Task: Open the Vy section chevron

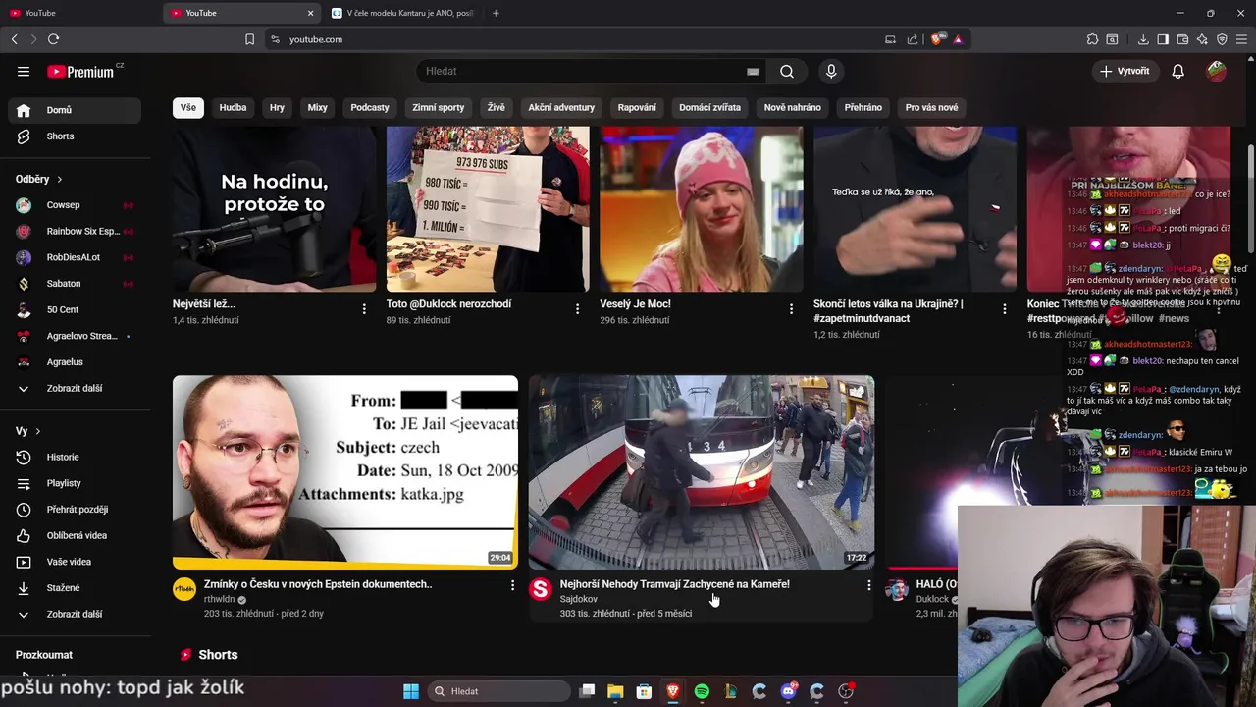Action: pyautogui.click(x=37, y=431)
